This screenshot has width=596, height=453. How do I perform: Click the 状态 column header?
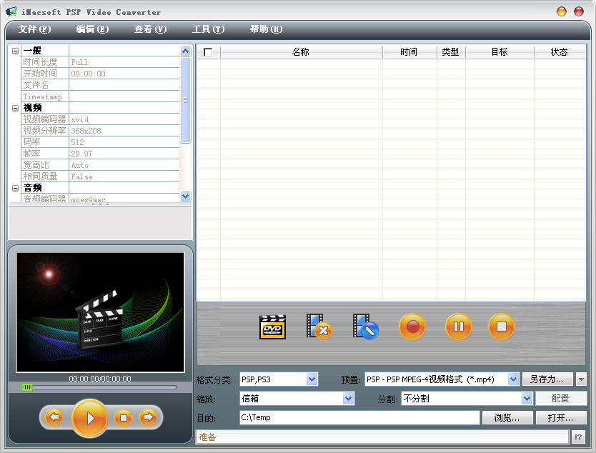(x=560, y=52)
